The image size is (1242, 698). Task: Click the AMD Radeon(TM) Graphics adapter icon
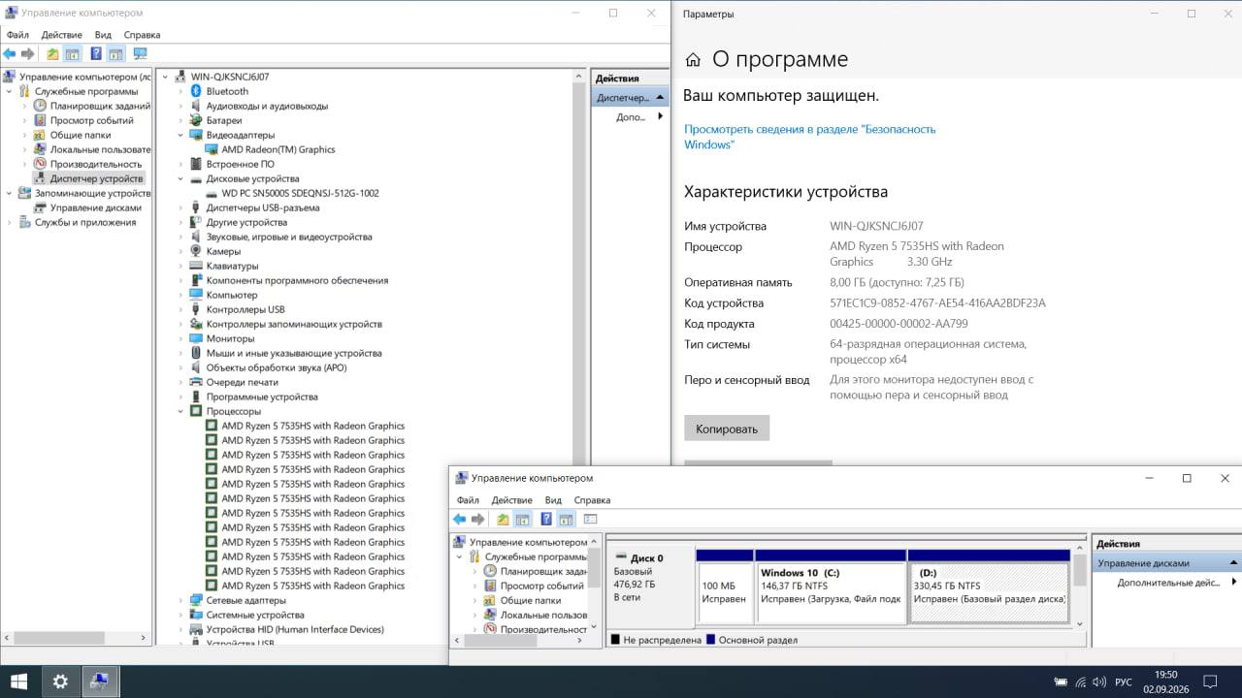(x=212, y=149)
